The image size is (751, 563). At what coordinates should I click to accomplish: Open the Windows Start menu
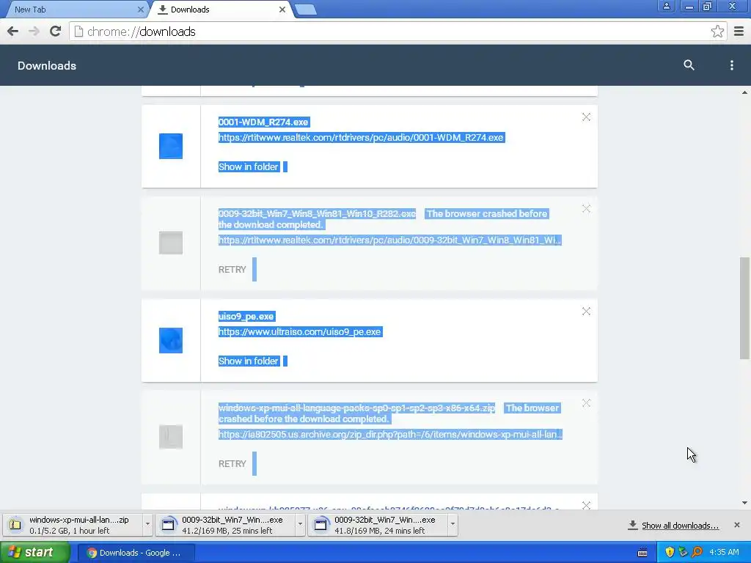(35, 553)
